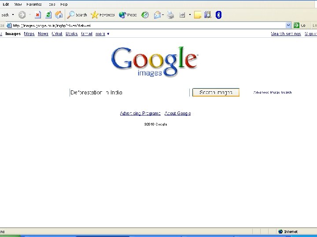Viewport: 317px width, 237px height.
Task: Go to the Home page icon
Action: tap(59, 15)
